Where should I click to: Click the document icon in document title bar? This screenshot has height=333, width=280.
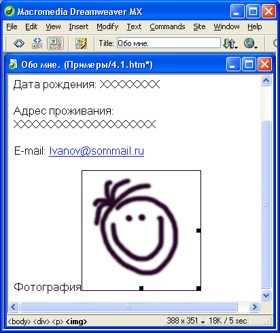(x=13, y=64)
